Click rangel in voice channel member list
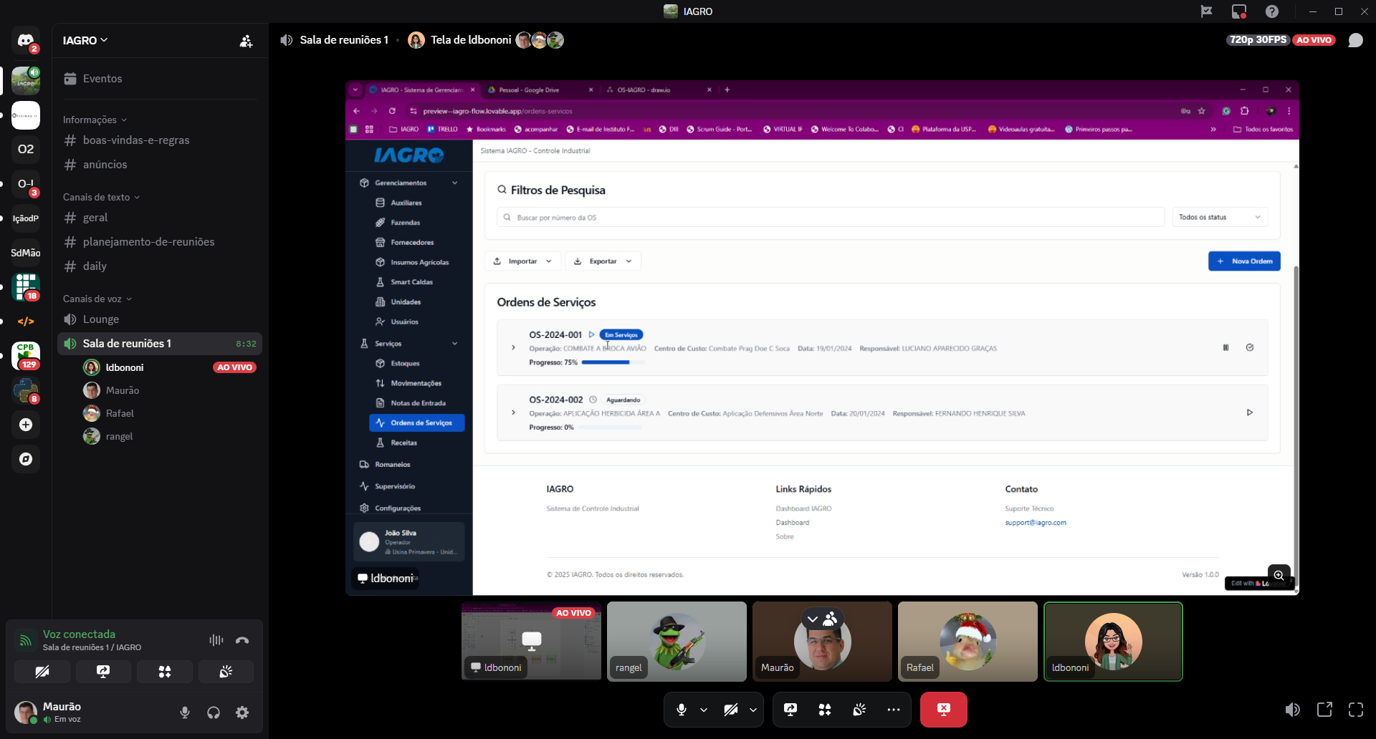This screenshot has height=739, width=1376. point(170,436)
